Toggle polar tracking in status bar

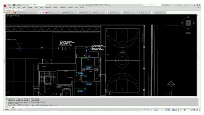coord(158,110)
